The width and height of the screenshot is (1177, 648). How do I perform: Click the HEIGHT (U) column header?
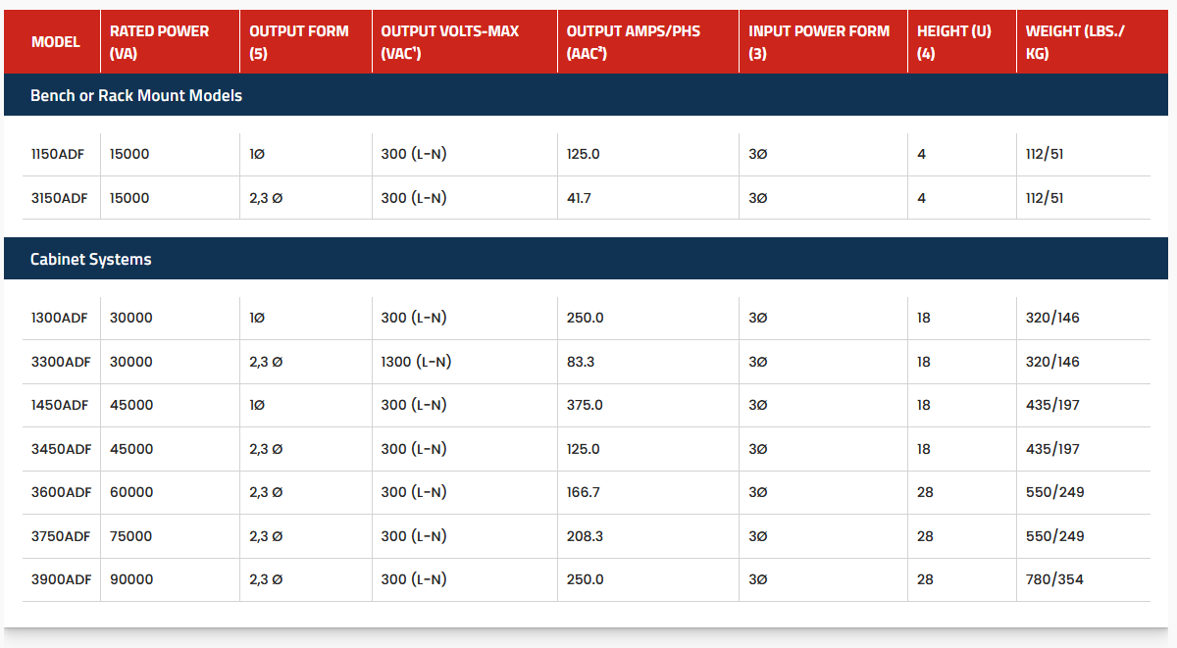pos(953,42)
